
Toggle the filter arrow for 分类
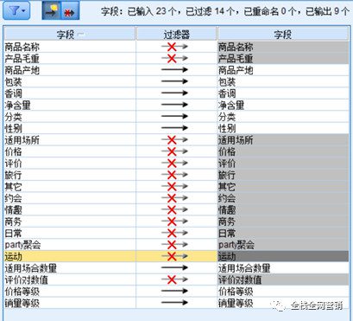pyautogui.click(x=174, y=117)
